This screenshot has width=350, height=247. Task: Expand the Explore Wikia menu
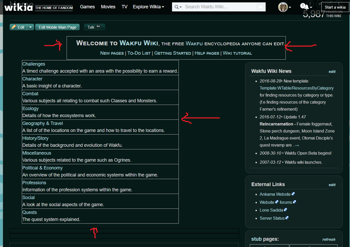pos(148,7)
